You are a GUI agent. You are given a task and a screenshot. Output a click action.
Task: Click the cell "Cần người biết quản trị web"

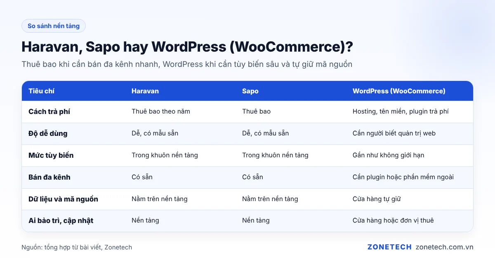(394, 133)
